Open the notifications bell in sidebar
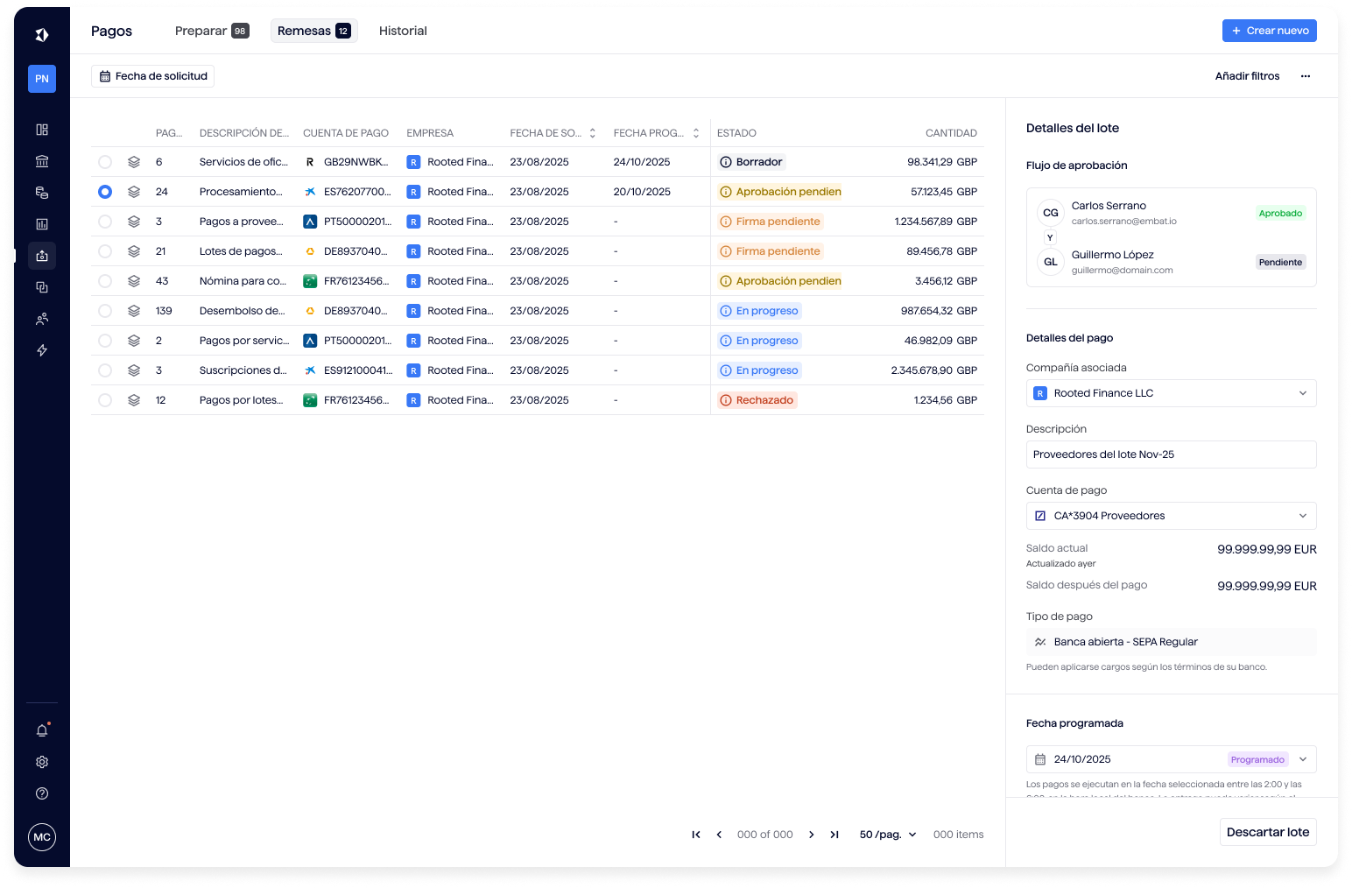The width and height of the screenshot is (1352, 888). point(42,730)
